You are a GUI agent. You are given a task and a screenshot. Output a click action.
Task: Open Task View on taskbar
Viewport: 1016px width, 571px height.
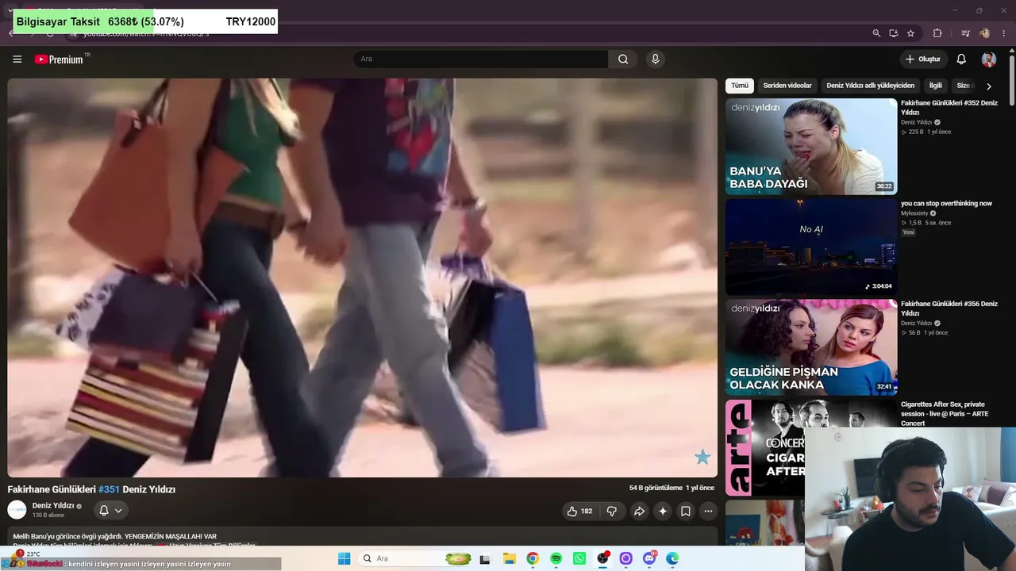(485, 559)
